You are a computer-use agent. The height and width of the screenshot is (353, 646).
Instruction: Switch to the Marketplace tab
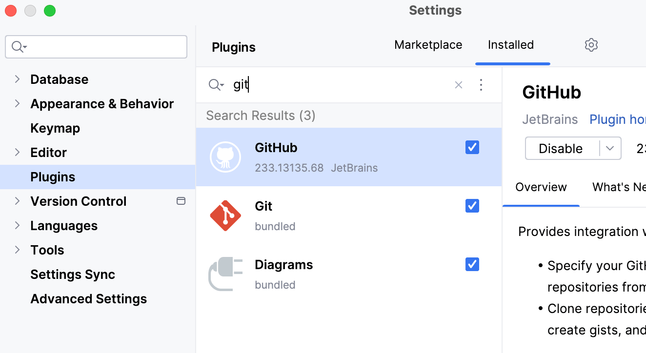[x=428, y=44]
